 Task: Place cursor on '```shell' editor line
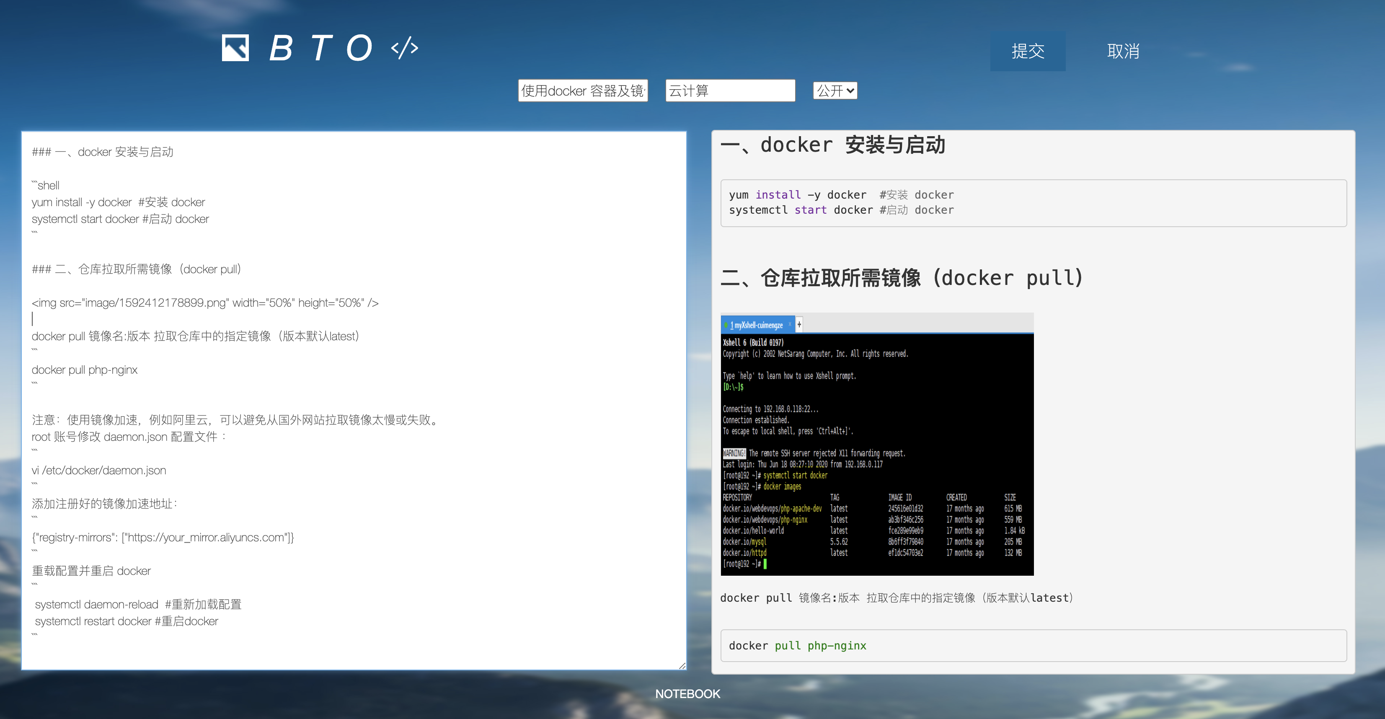click(x=46, y=186)
